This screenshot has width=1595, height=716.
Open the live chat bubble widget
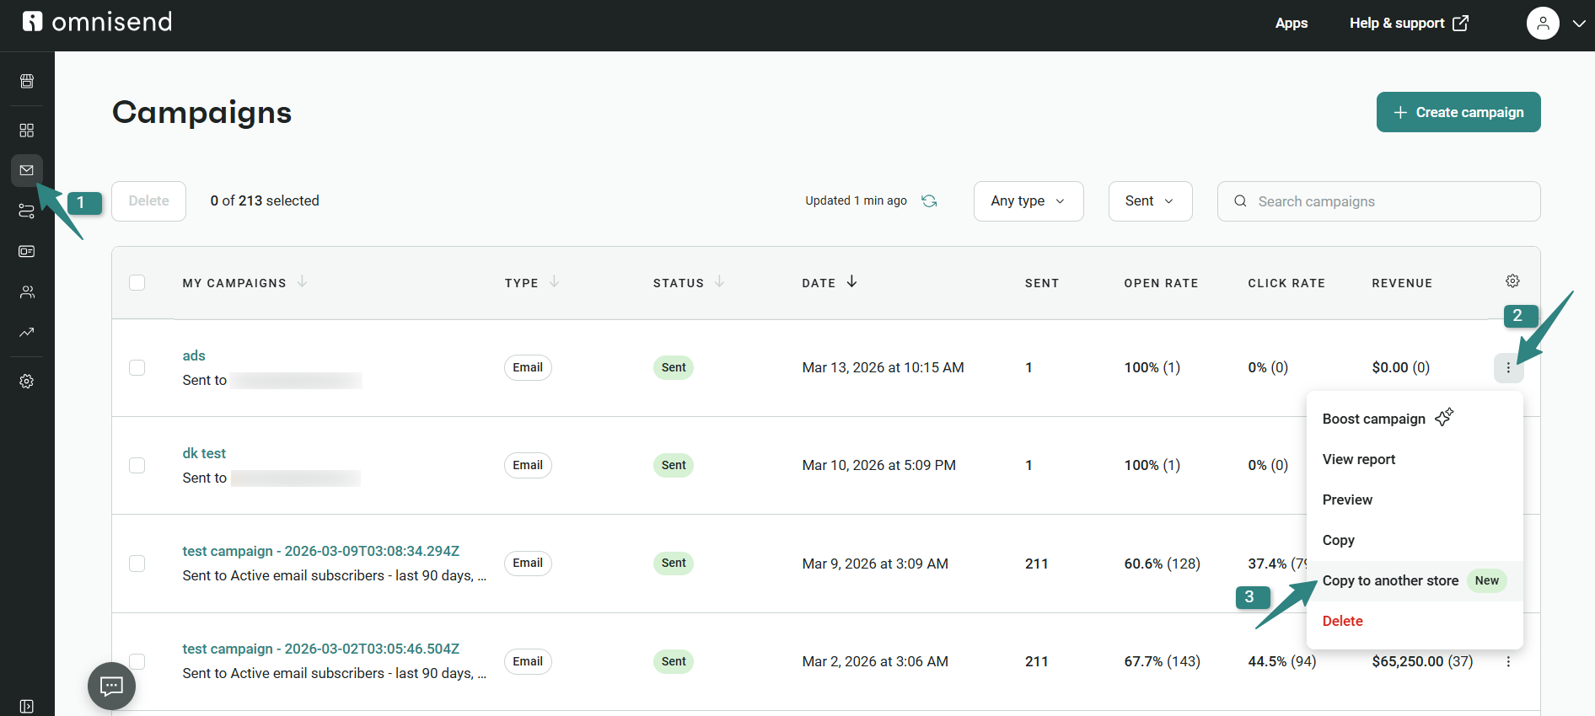coord(111,686)
